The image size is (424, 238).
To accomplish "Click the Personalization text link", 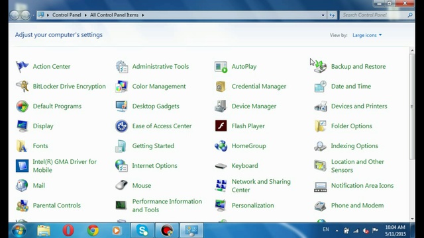I will pos(252,206).
